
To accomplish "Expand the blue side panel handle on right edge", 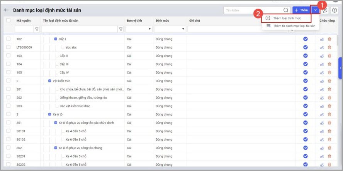I will point(340,68).
